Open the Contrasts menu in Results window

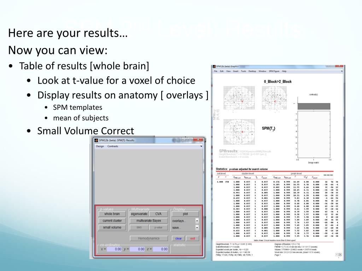click(x=113, y=146)
